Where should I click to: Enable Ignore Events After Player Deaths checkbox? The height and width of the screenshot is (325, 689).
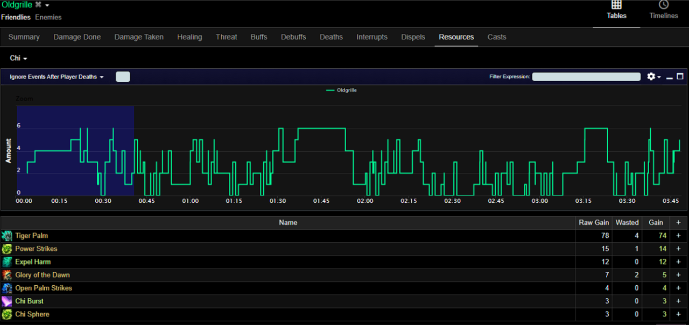pos(123,76)
